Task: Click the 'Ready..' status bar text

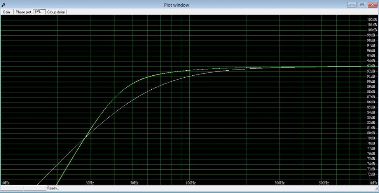Action: click(53, 188)
